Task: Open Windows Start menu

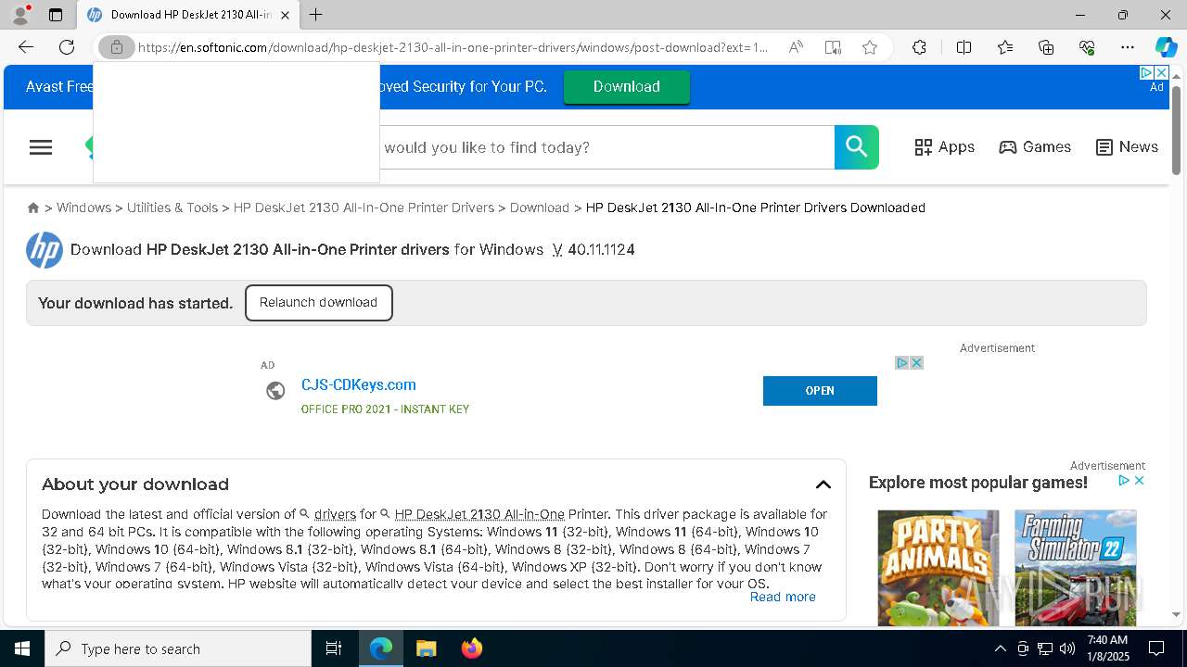Action: coord(22,648)
